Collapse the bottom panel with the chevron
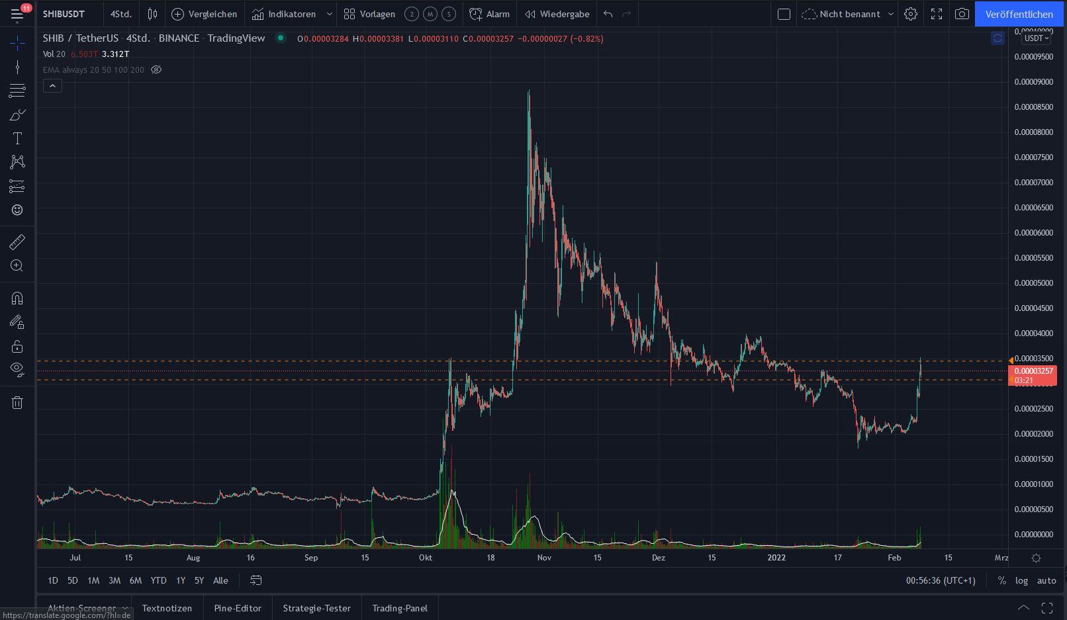 (x=1023, y=607)
